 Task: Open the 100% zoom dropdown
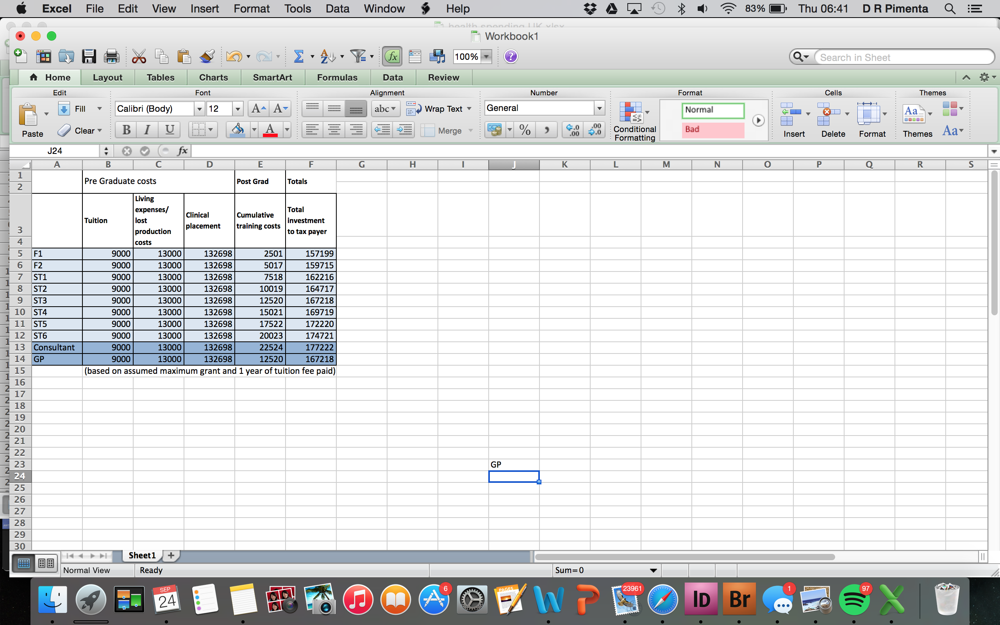[487, 57]
